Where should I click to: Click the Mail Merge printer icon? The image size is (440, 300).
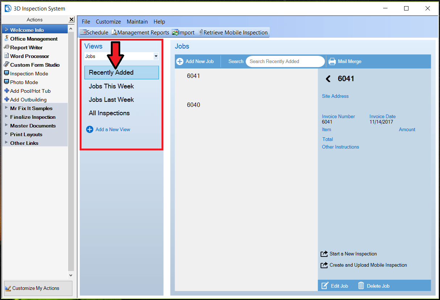click(x=332, y=61)
